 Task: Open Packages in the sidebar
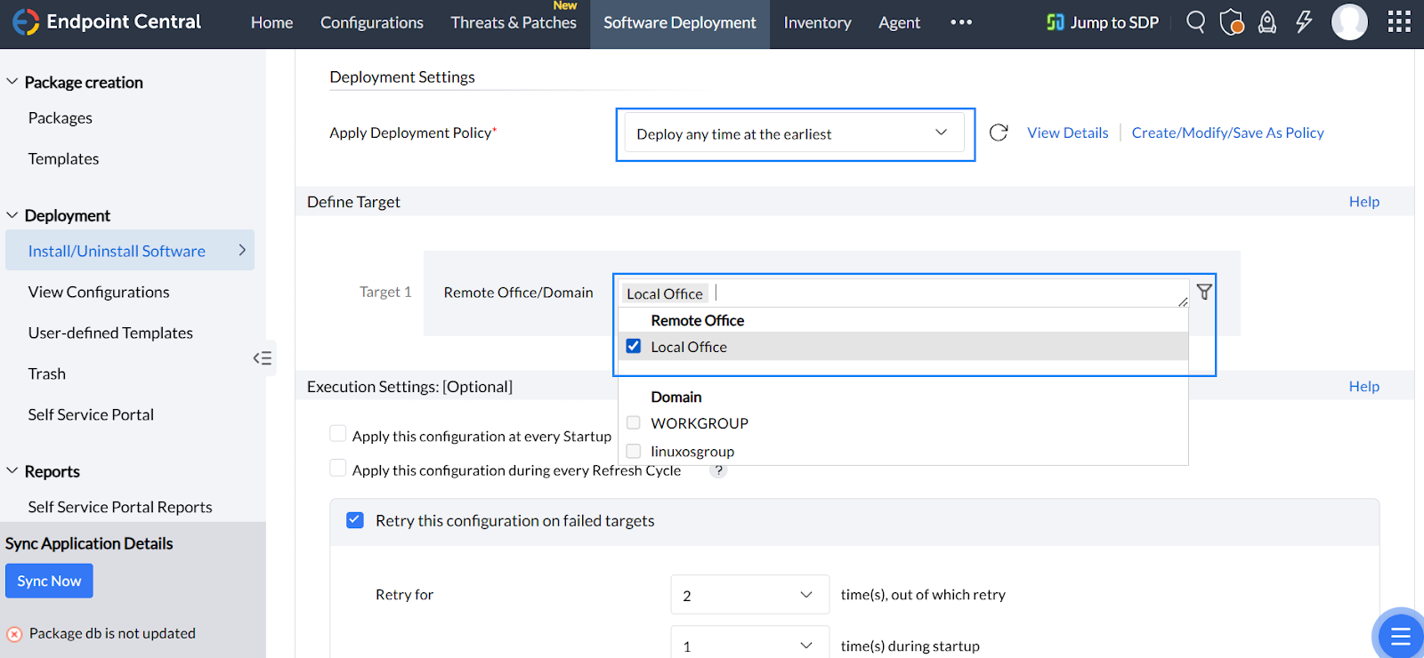(61, 118)
